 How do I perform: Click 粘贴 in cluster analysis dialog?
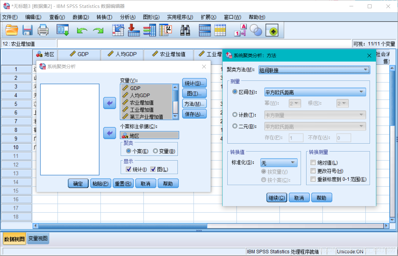(x=101, y=183)
